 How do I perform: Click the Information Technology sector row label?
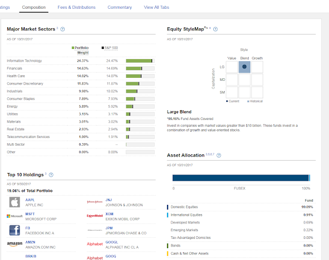click(24, 61)
